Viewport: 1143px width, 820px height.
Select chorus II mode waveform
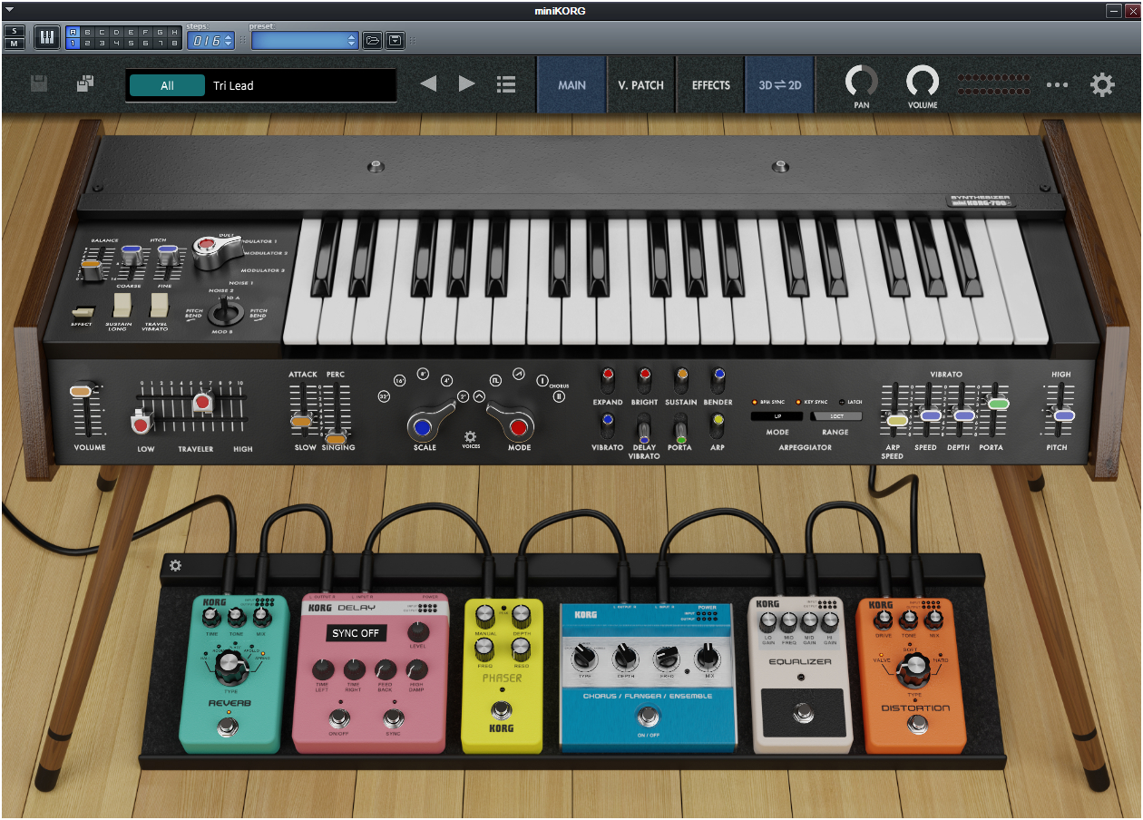559,396
